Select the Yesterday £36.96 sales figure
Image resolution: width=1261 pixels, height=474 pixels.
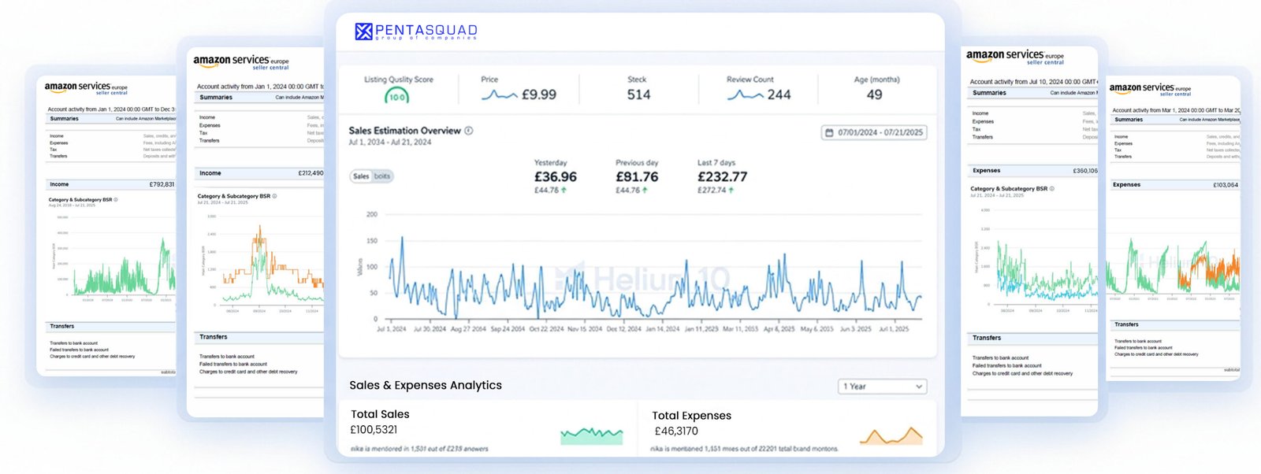point(555,177)
